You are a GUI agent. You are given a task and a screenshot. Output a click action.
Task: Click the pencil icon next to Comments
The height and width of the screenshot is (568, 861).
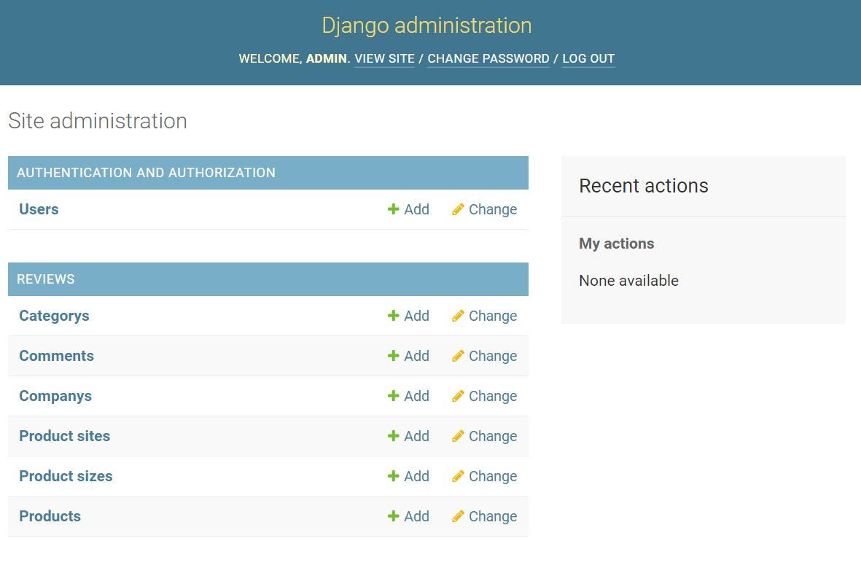(459, 356)
